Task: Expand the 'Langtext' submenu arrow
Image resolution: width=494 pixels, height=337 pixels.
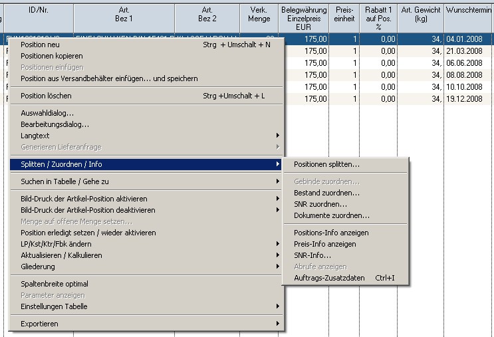Action: pyautogui.click(x=277, y=136)
